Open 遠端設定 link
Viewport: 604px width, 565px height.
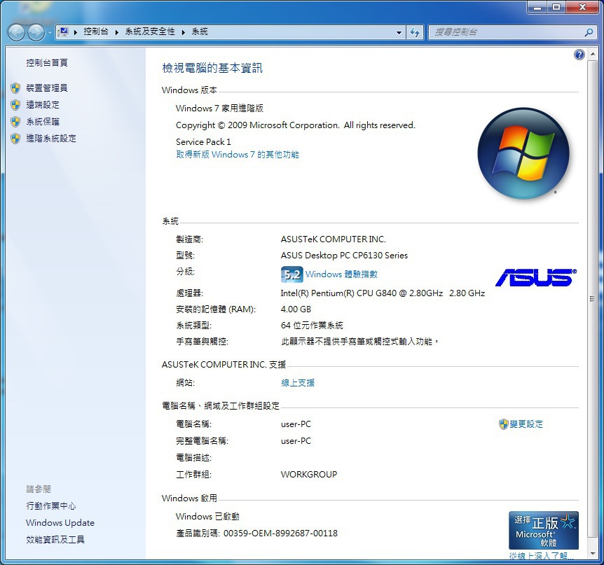[x=43, y=105]
